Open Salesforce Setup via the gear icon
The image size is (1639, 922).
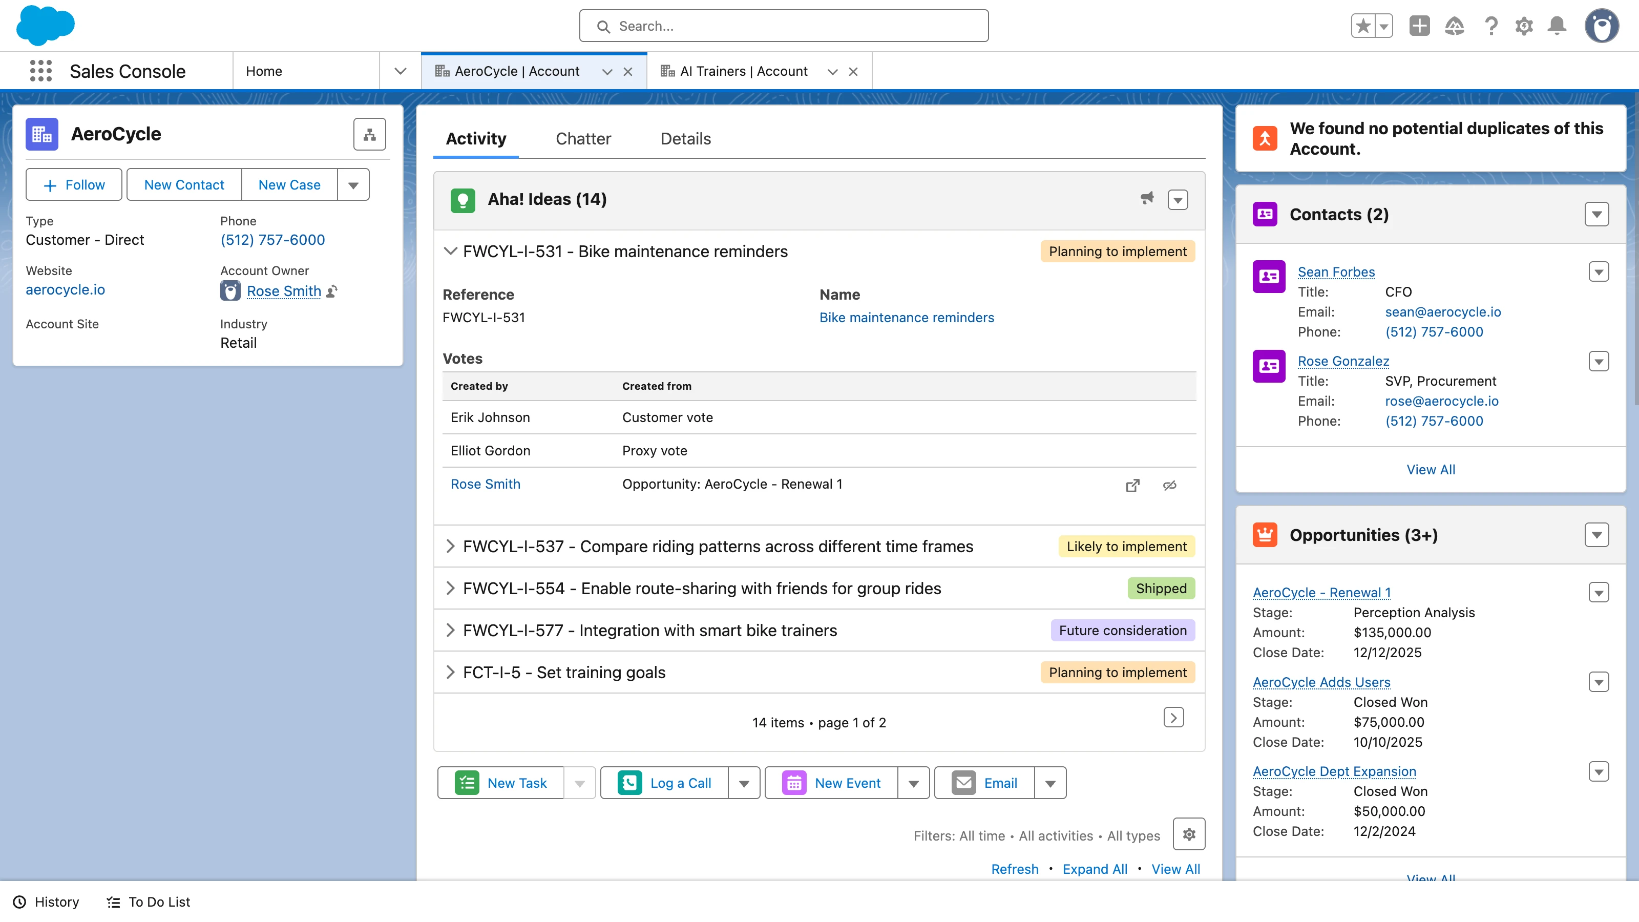(1524, 26)
